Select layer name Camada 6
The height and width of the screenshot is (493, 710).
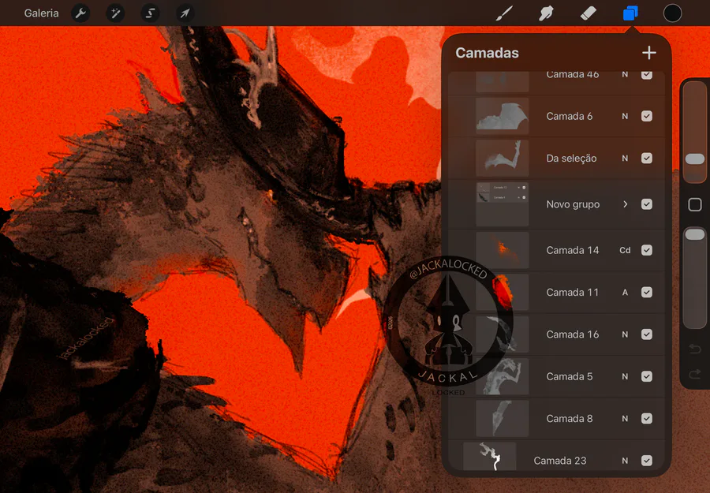569,116
